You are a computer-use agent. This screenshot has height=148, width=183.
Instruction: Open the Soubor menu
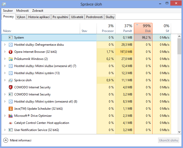pos(8,11)
